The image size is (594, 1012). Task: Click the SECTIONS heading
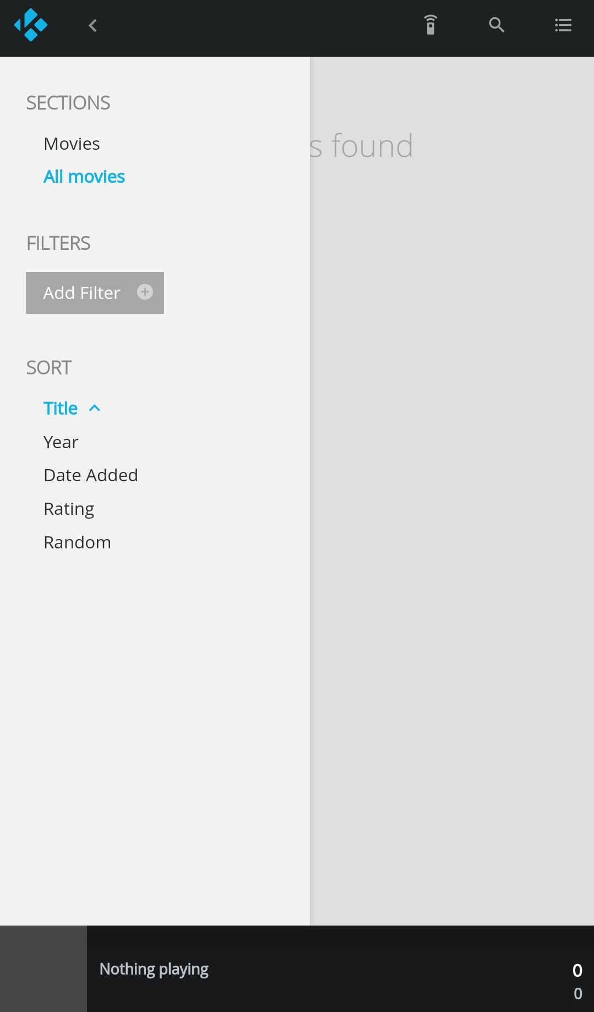pos(68,103)
